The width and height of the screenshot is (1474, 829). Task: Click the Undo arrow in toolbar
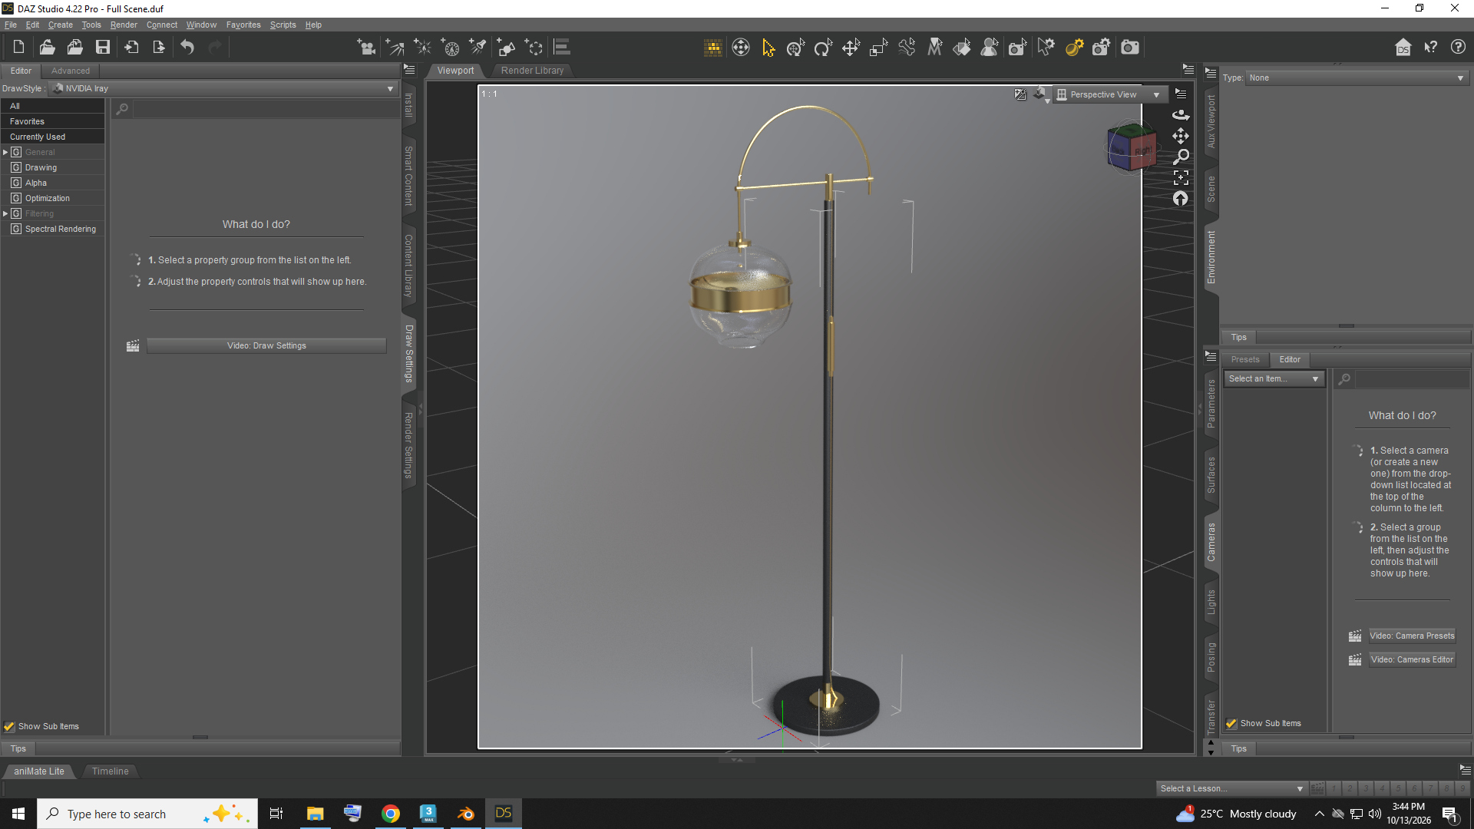click(x=187, y=48)
